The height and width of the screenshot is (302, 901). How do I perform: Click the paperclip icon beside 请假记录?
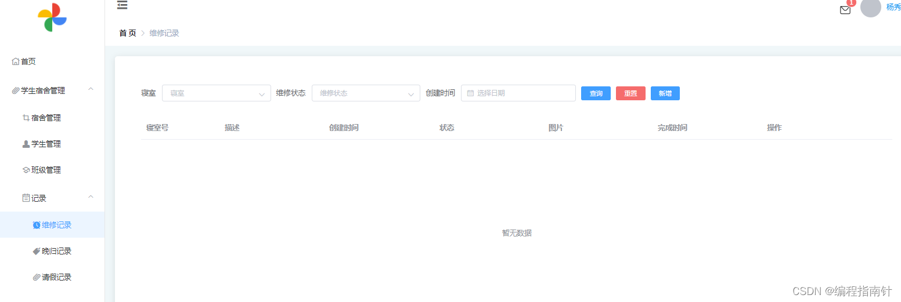37,277
